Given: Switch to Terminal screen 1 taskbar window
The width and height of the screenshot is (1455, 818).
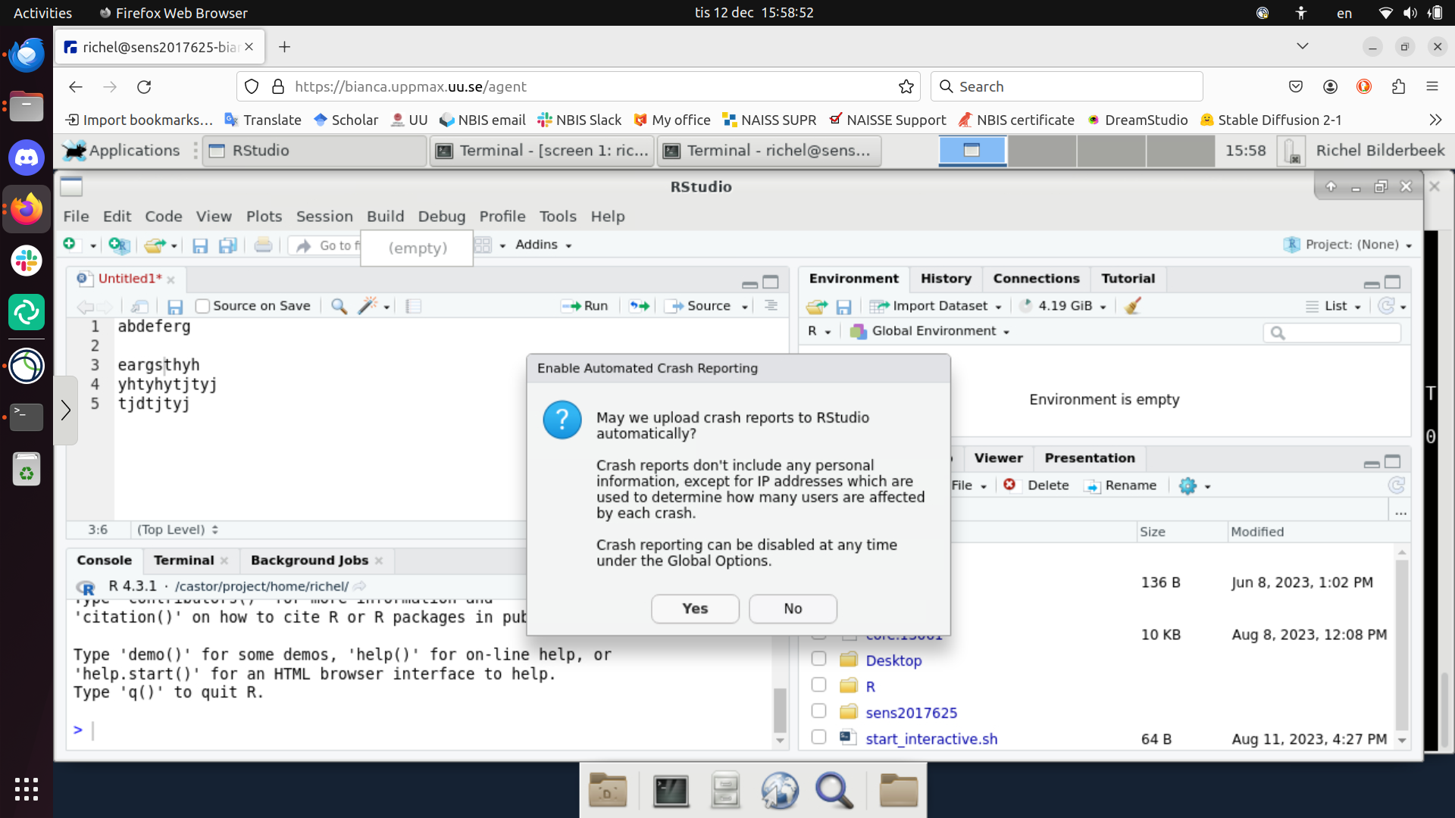Looking at the screenshot, I should 543,150.
